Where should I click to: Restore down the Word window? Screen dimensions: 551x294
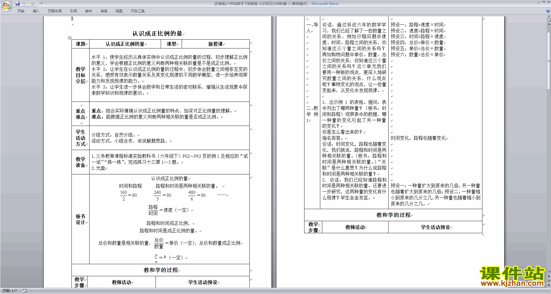click(544, 3)
